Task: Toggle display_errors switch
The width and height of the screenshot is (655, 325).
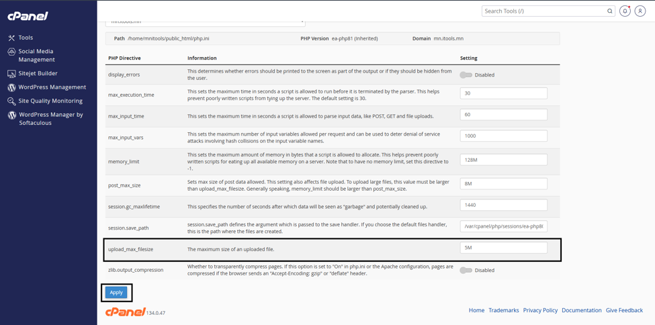Action: pyautogui.click(x=466, y=75)
